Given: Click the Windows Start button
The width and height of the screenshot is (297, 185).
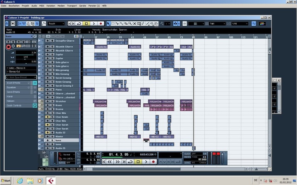Looking at the screenshot, I should (x=6, y=180).
